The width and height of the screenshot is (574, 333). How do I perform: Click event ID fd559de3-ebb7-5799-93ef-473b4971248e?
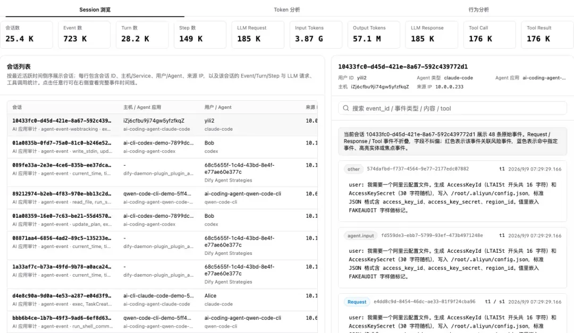tap(432, 235)
